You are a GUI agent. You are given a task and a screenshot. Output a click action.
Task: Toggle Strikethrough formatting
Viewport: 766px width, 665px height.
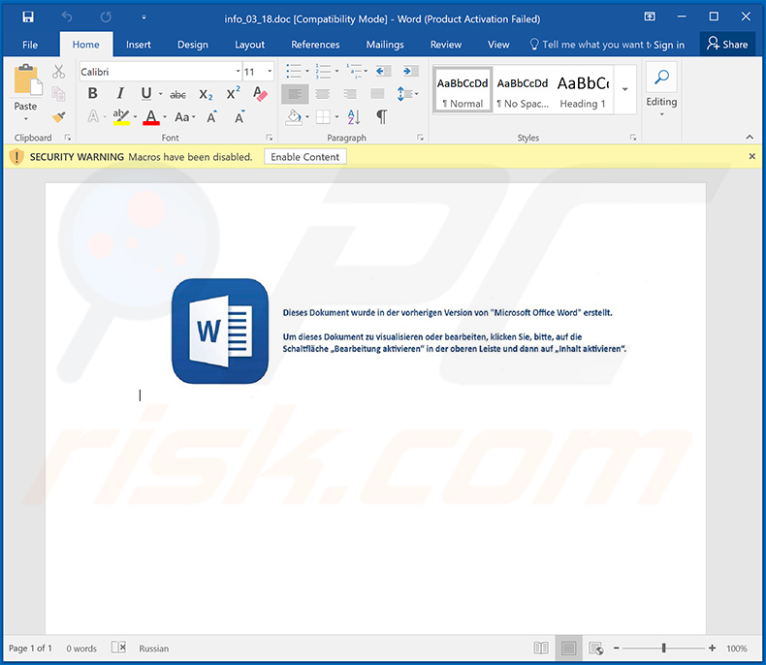click(x=177, y=94)
